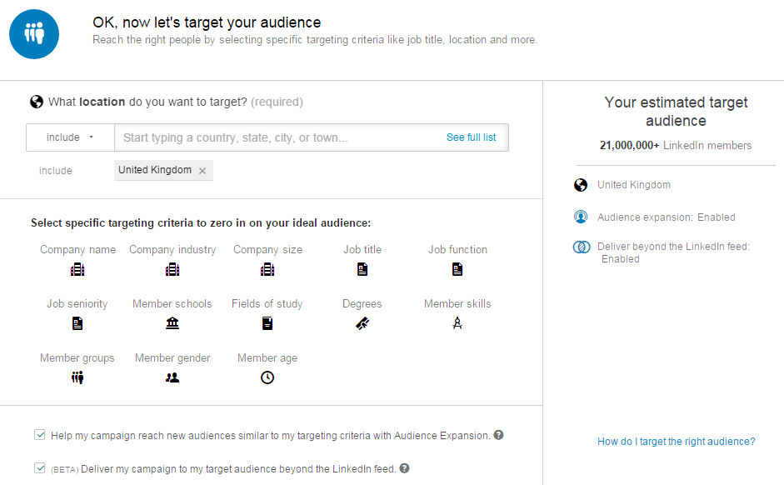Click the Fields of study book icon
This screenshot has height=485, width=784.
tap(267, 323)
